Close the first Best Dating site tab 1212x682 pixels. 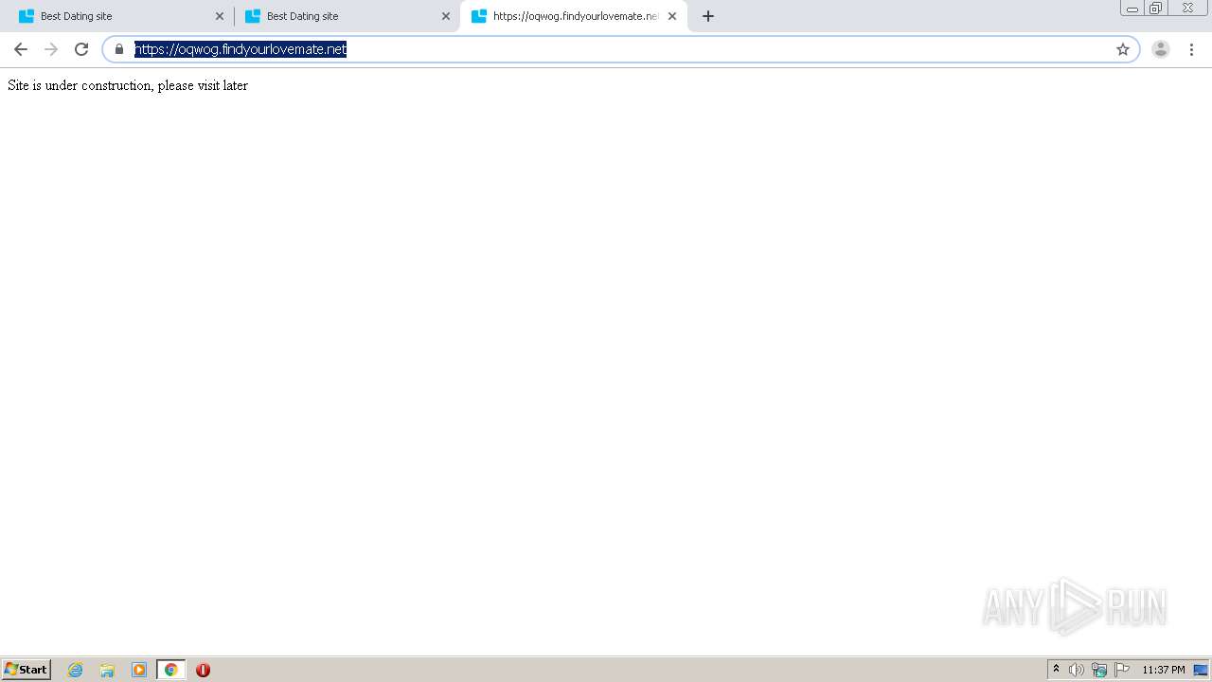click(220, 16)
